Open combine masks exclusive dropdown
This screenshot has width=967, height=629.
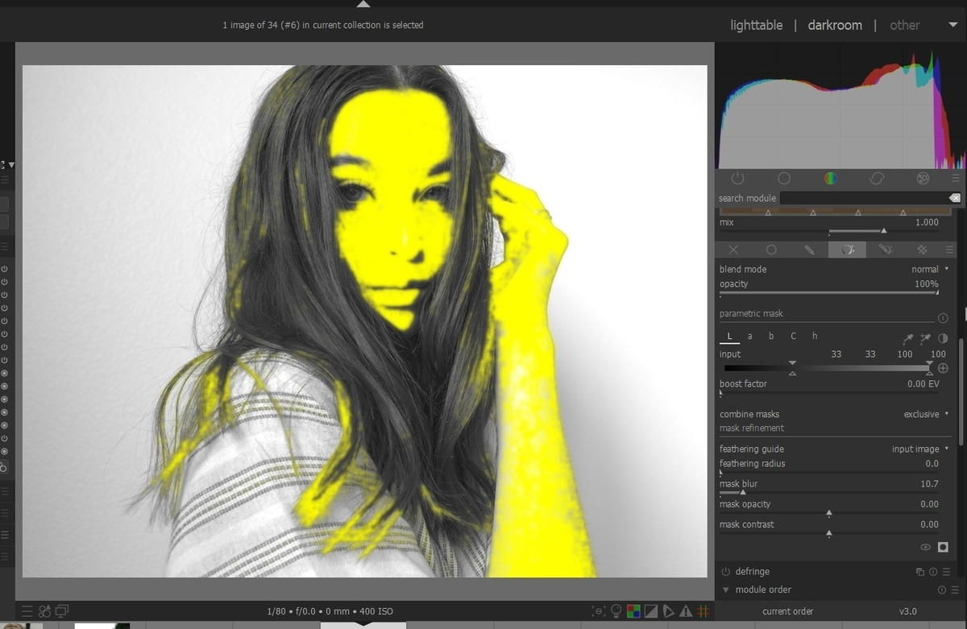pyautogui.click(x=926, y=414)
